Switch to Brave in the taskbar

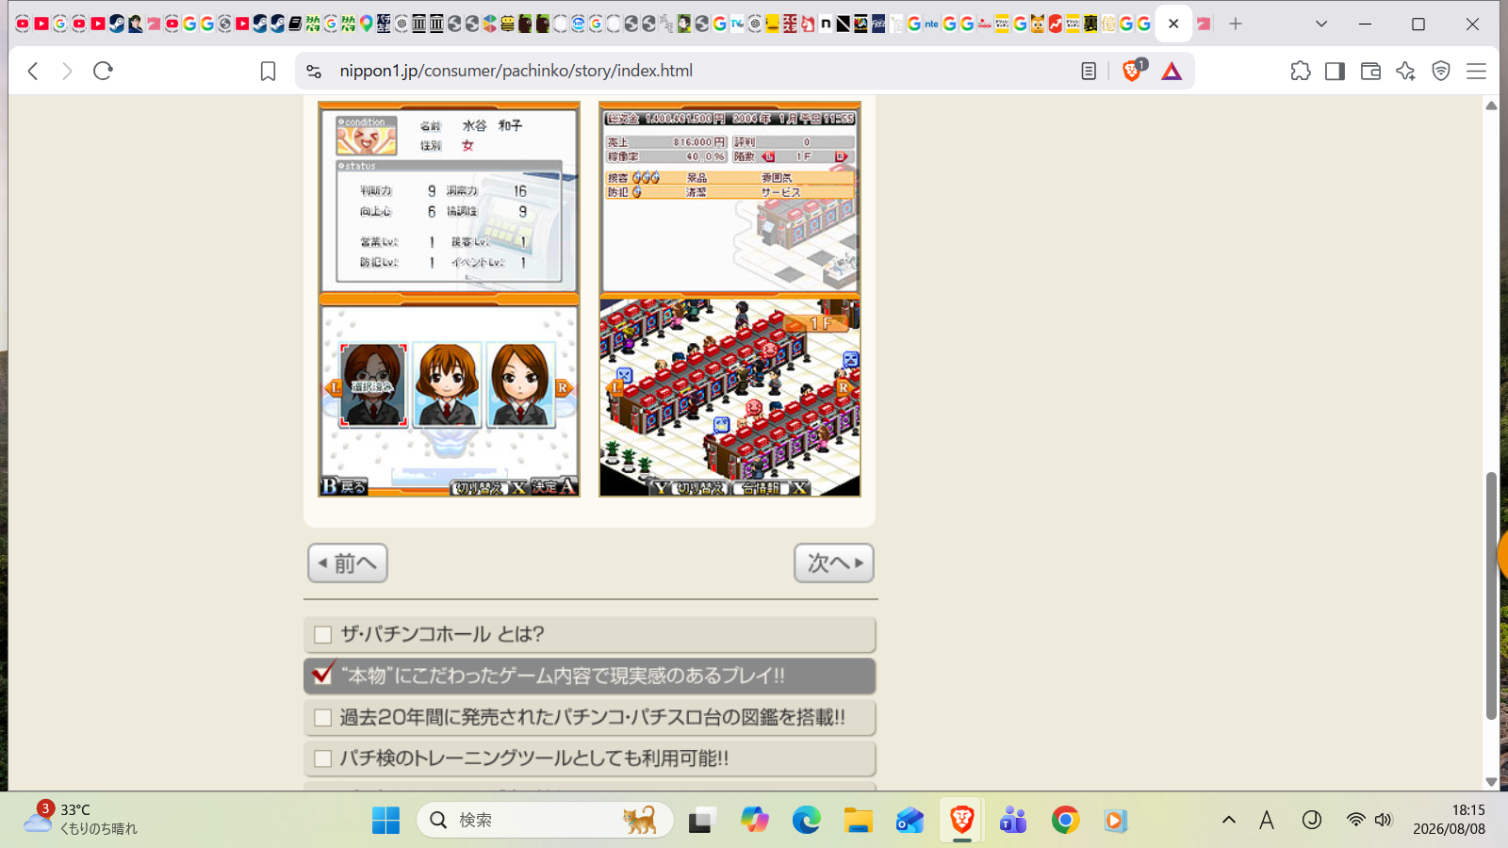point(961,821)
